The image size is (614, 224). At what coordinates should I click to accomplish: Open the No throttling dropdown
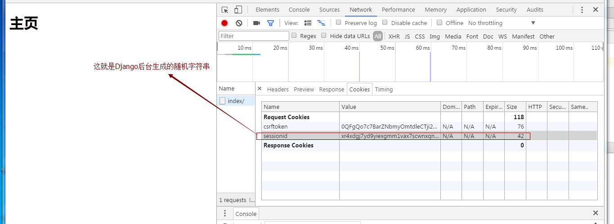tap(502, 23)
